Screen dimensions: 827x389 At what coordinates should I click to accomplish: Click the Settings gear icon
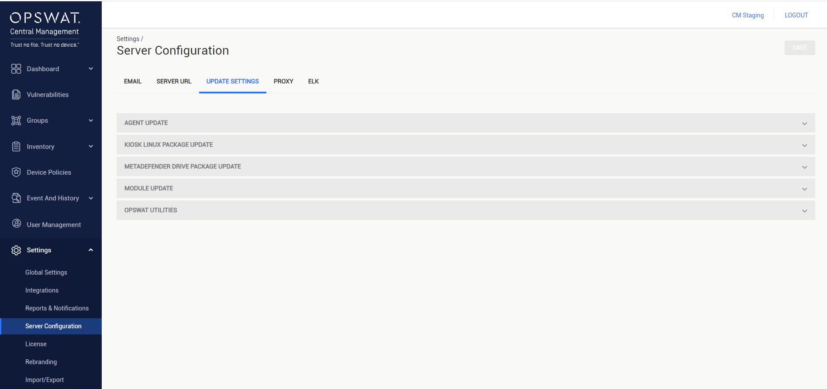16,250
